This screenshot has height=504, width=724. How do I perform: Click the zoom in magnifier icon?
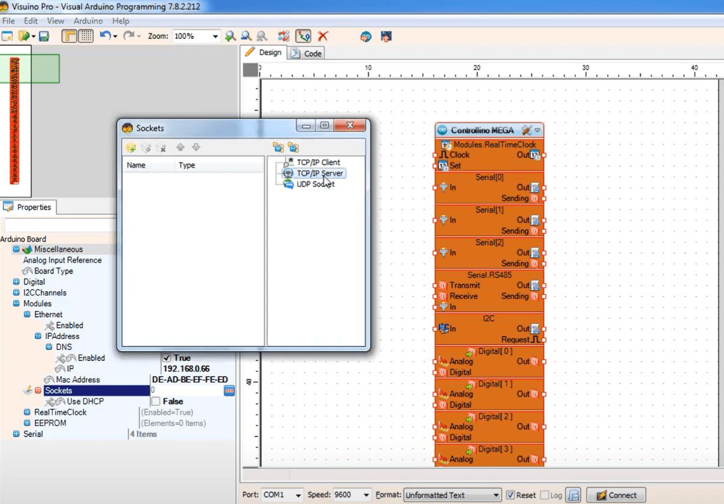coord(231,36)
